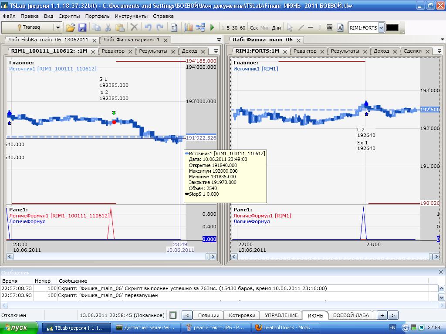Click the black color swatch in toolbar
Screen dimensions: 446x334
coord(392,27)
